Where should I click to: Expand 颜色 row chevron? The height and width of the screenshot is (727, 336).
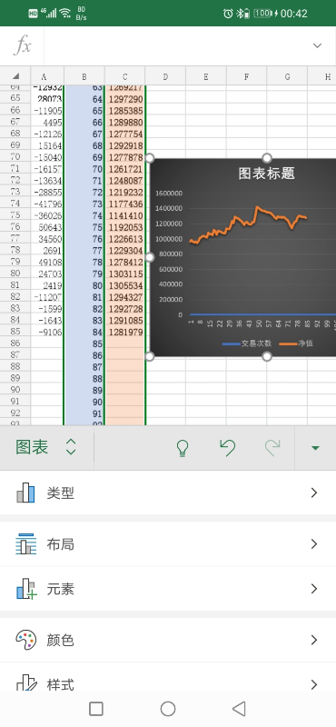(x=314, y=640)
